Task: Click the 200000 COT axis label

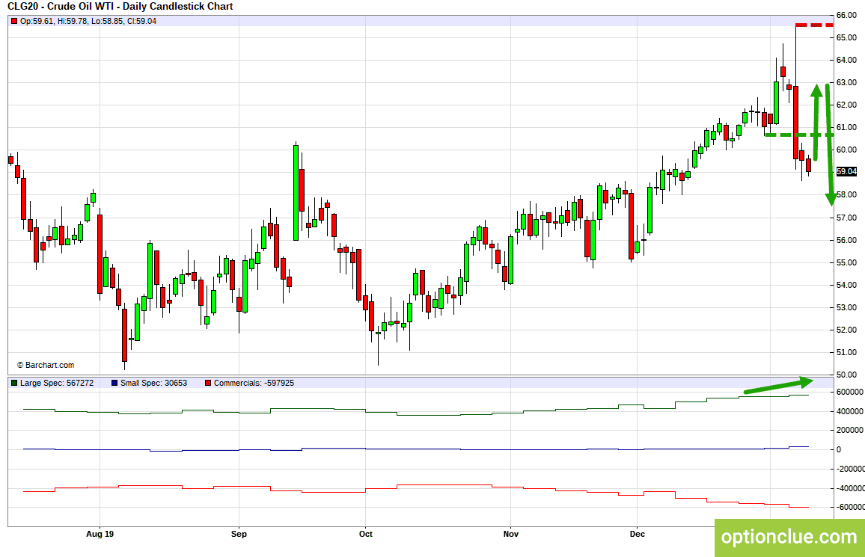Action: (x=849, y=431)
